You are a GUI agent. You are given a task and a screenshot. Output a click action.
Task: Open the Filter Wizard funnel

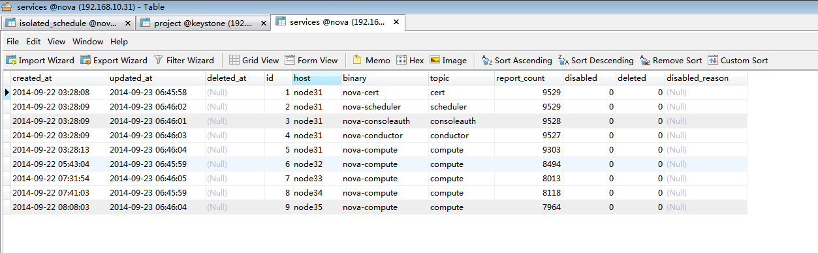184,61
